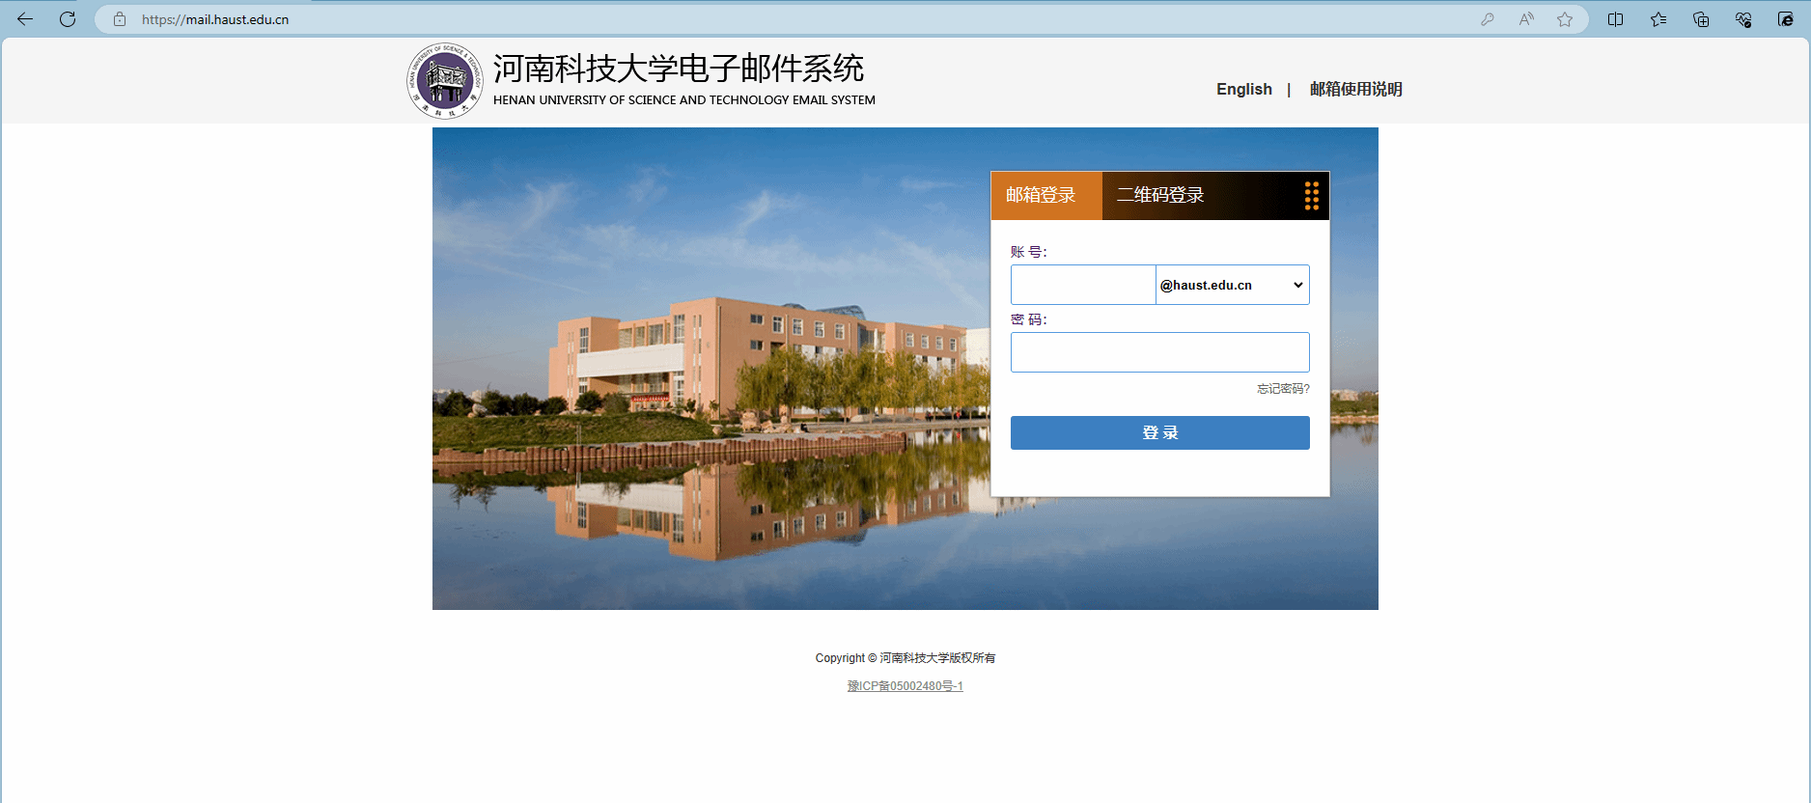1811x803 pixels.
Task: Expand the @haust.edu.cn domain dropdown
Action: pyautogui.click(x=1232, y=285)
